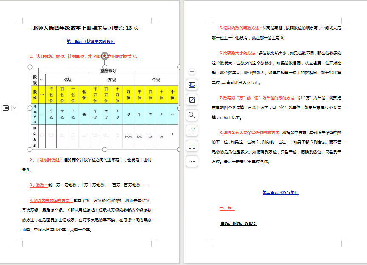
Task: Click red heading '6.比较数大小的方法：'
Action: [239, 53]
